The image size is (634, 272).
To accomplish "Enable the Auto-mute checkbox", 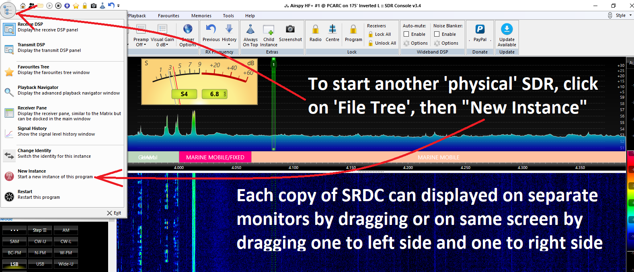I will pyautogui.click(x=406, y=34).
